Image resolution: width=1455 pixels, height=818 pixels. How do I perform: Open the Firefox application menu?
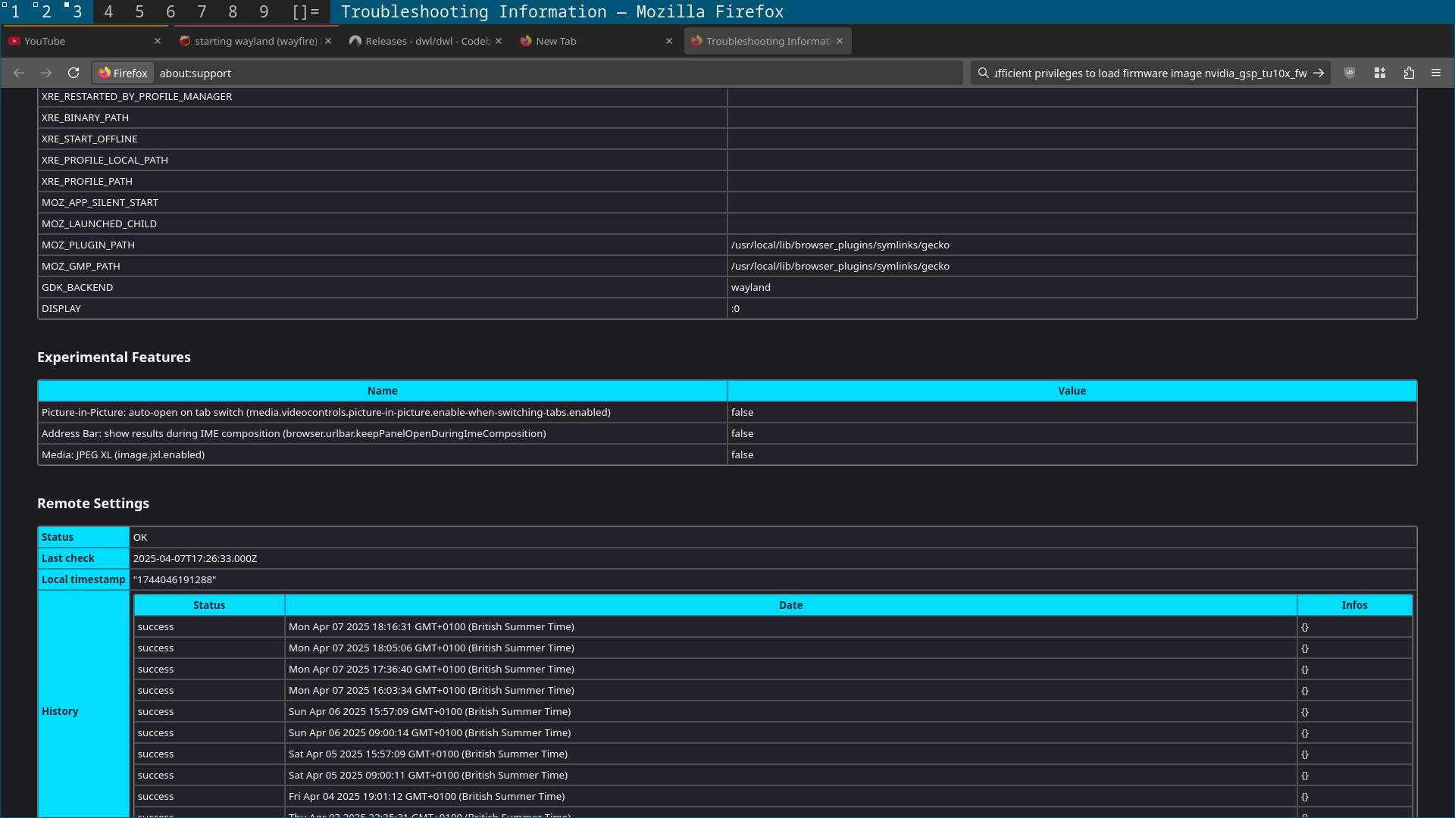pos(1436,73)
